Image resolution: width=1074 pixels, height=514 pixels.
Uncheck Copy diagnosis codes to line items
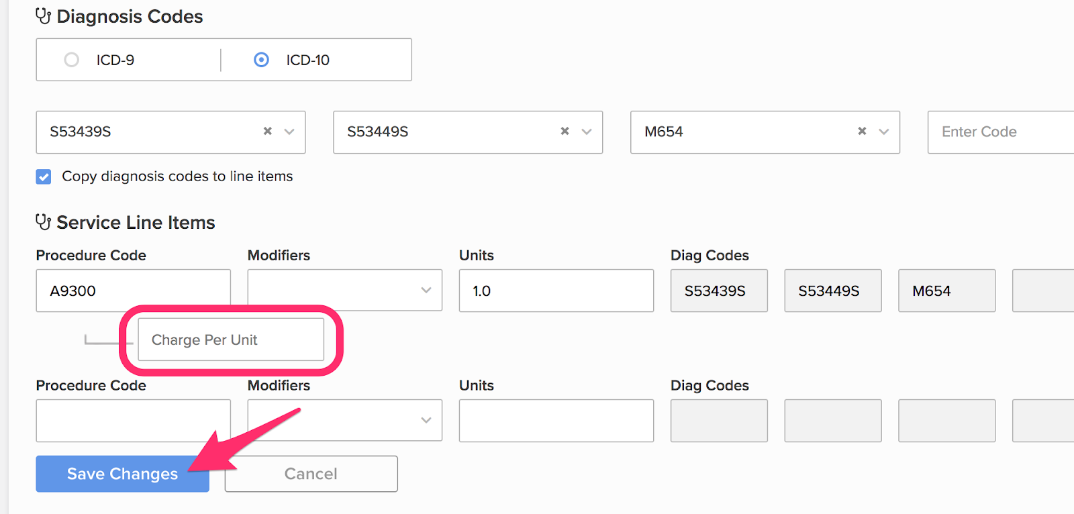click(44, 176)
